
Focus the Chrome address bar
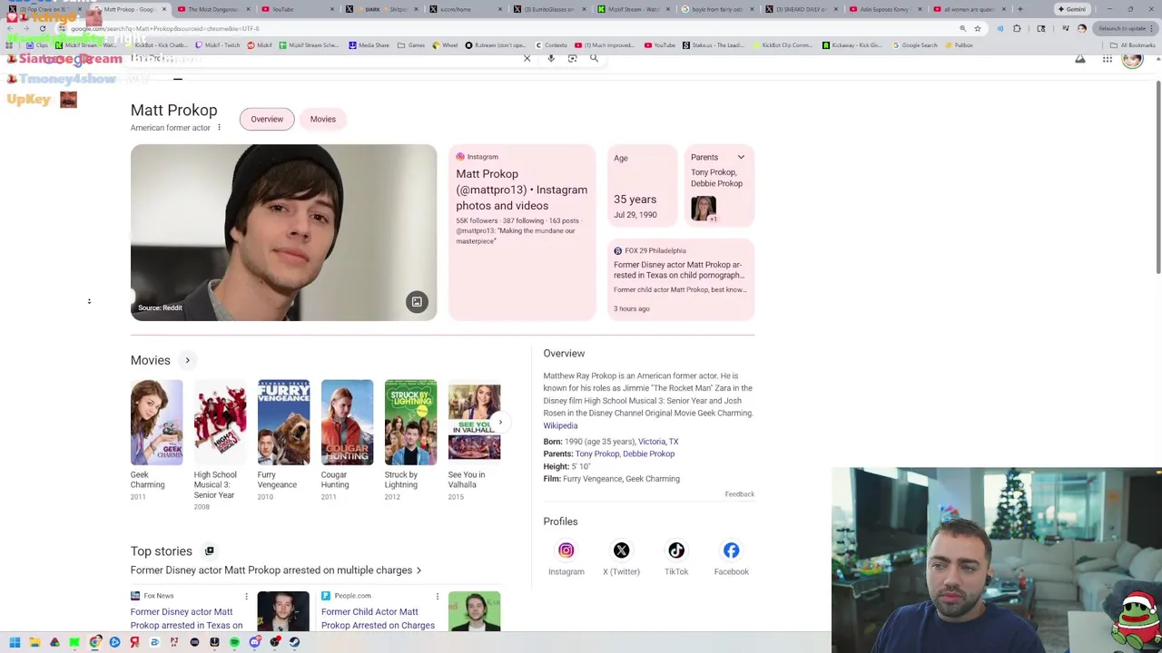point(508,28)
